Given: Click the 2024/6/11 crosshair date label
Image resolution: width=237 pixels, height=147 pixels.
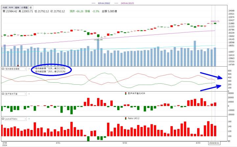Looking at the screenshot, I should pos(214,143).
